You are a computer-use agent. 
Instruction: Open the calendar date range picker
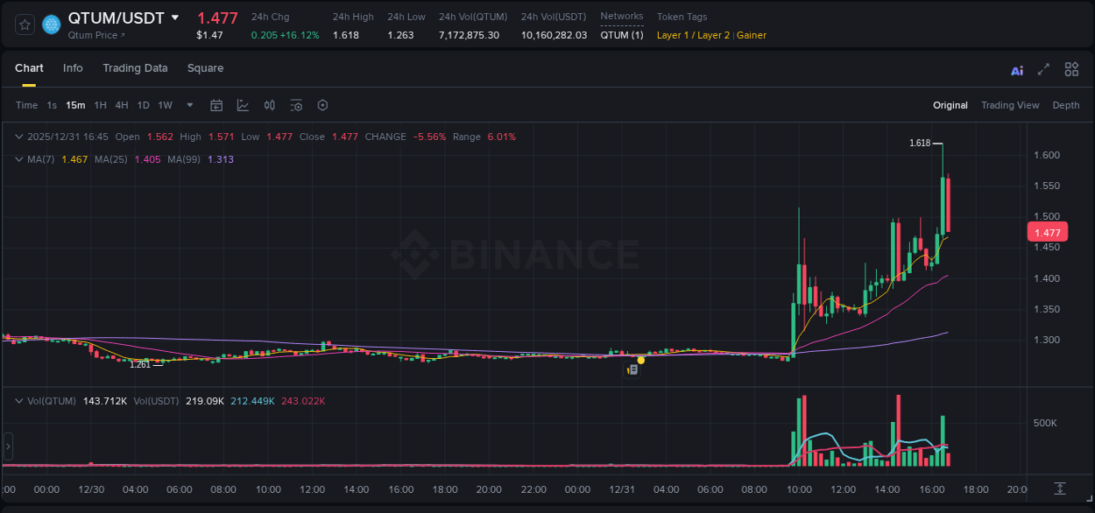[216, 105]
